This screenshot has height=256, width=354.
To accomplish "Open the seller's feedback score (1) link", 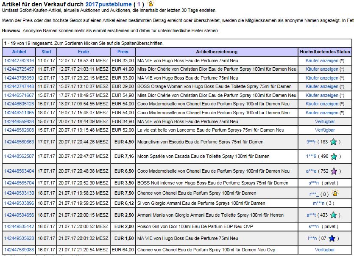I will pos(139,4).
